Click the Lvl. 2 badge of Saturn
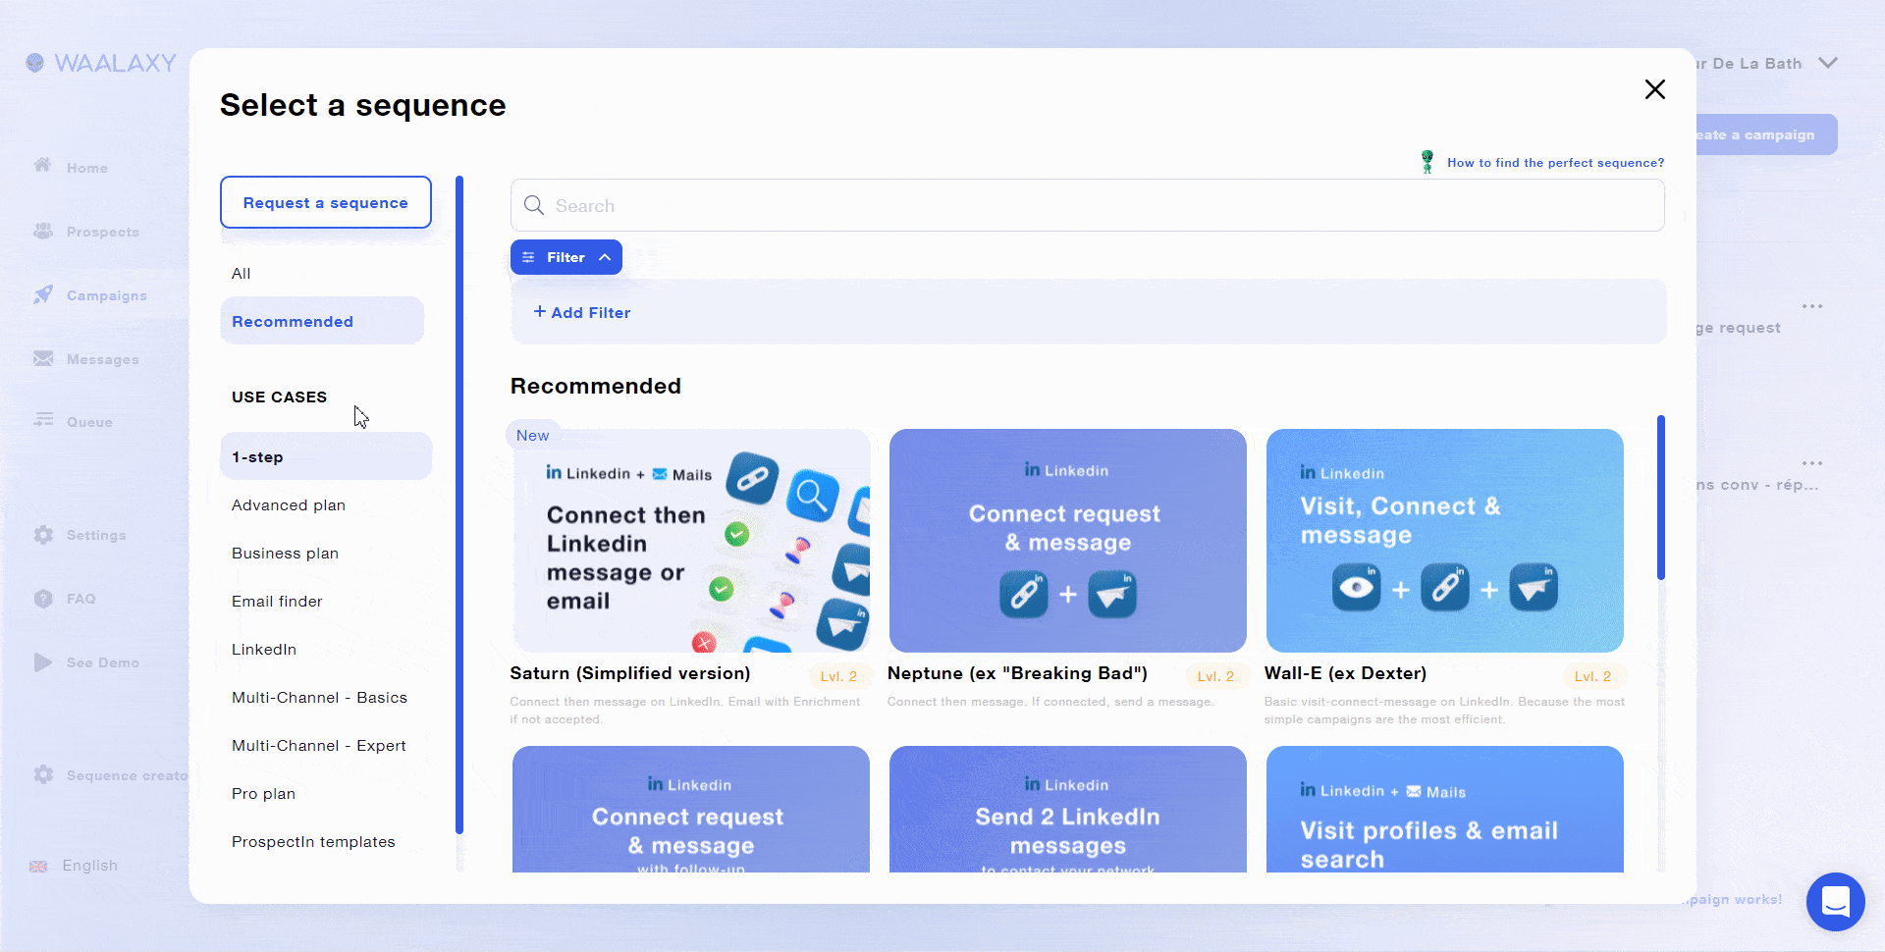 tap(838, 676)
